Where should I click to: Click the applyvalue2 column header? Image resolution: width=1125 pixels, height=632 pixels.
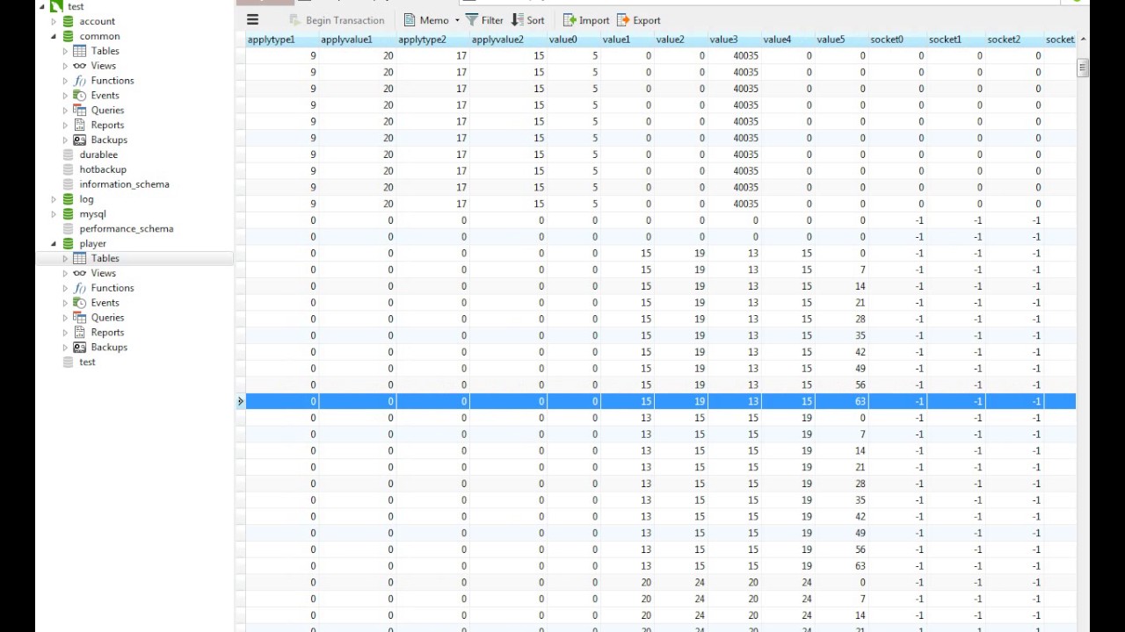(508, 39)
